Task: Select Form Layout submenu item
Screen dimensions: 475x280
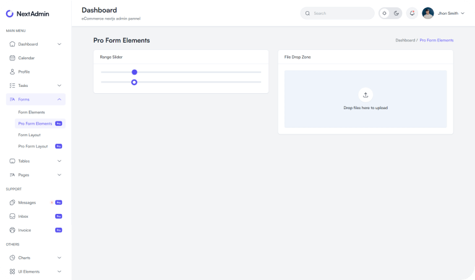Action: 29,134
